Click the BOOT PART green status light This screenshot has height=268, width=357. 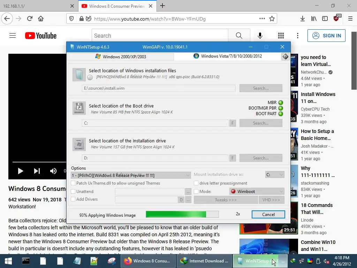(x=281, y=114)
